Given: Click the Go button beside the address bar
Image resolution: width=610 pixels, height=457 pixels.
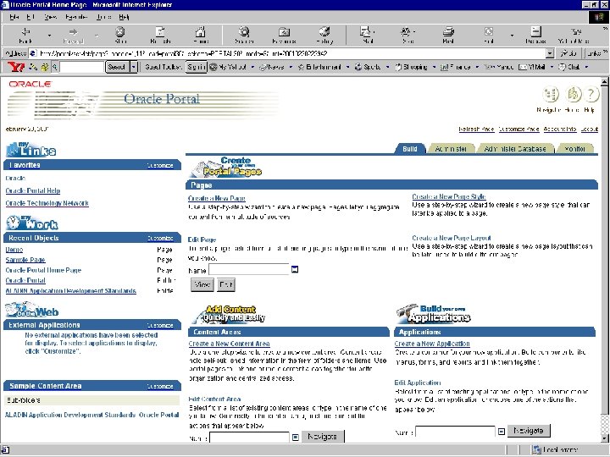Looking at the screenshot, I should tap(568, 53).
